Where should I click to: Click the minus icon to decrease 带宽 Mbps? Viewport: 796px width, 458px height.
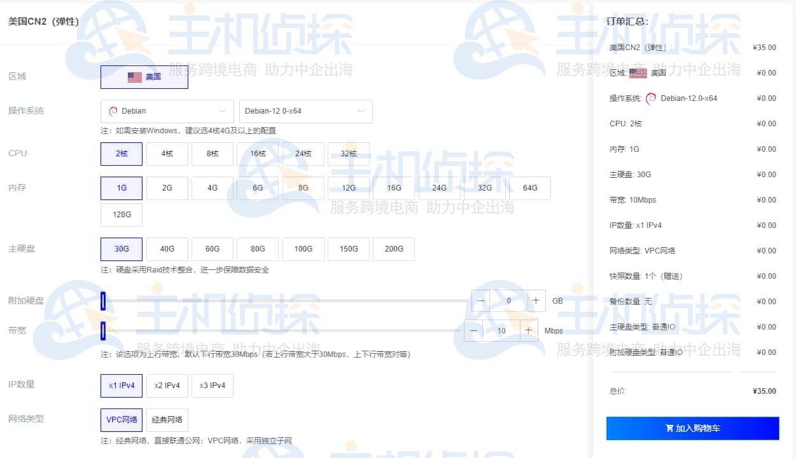point(473,330)
